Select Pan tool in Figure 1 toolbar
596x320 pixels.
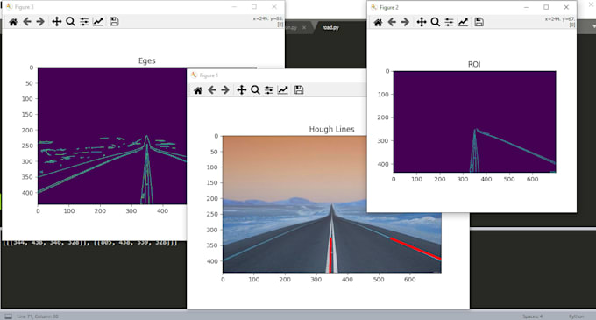[x=242, y=90]
